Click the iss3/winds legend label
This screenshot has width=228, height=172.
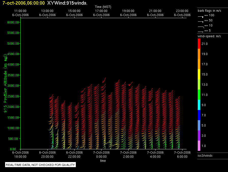tap(205, 155)
